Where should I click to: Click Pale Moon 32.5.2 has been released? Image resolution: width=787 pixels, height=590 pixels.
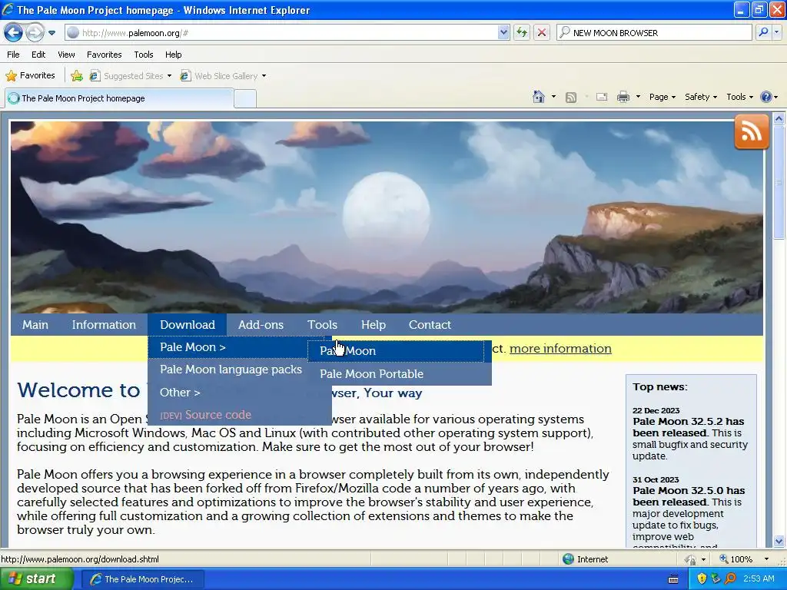(688, 427)
